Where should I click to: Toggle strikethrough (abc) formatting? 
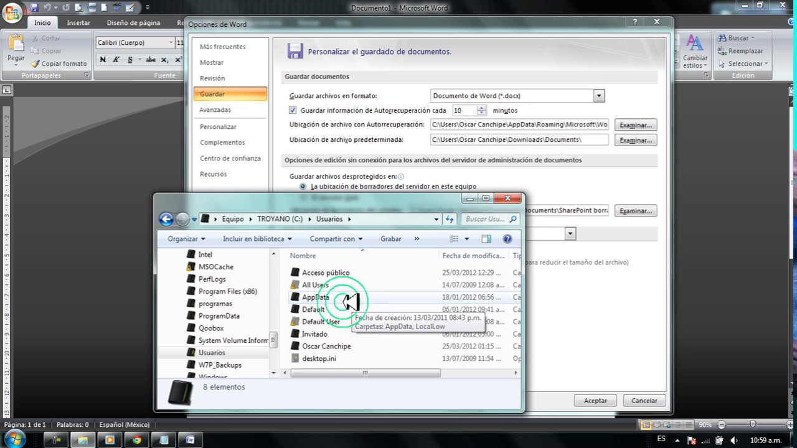150,60
